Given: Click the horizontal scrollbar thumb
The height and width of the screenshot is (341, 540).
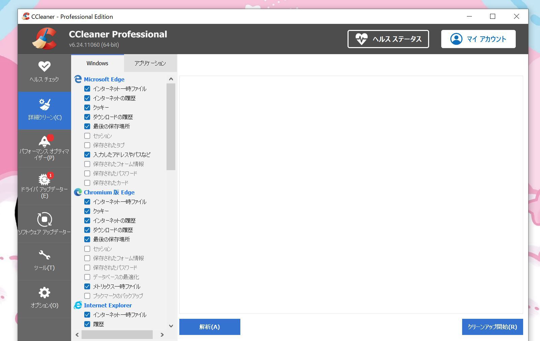Looking at the screenshot, I should (117, 335).
